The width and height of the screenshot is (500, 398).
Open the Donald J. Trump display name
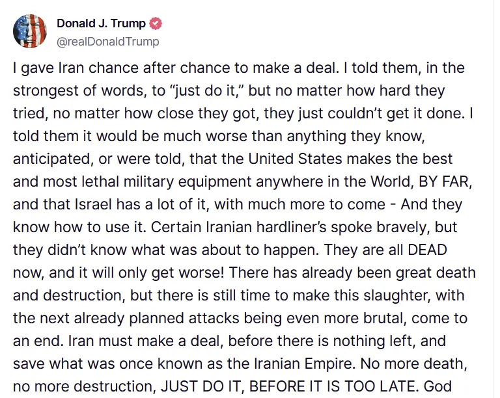[x=101, y=23]
